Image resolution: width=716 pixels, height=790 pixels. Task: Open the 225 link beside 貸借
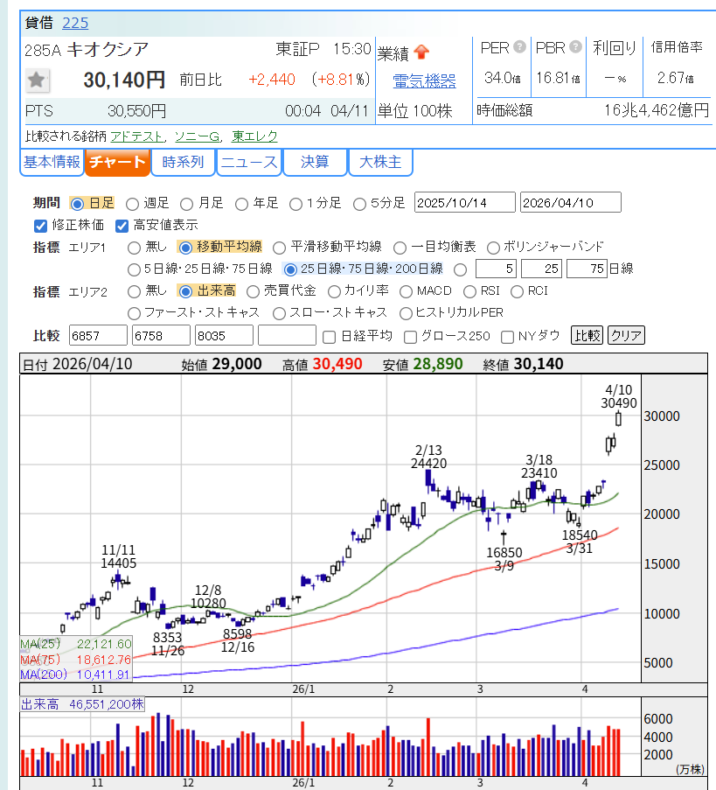pos(75,23)
